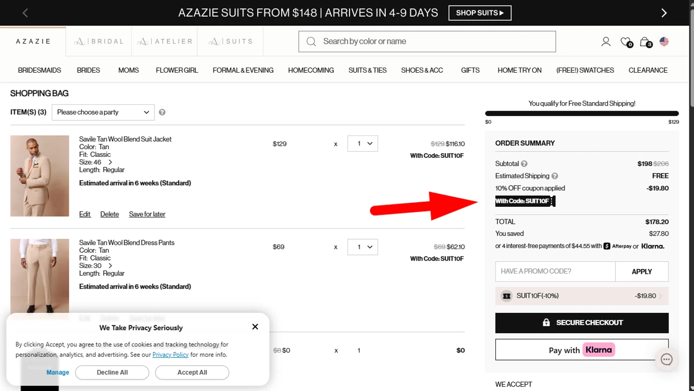
Task: Switch to the Atelier site tab
Action: point(165,42)
